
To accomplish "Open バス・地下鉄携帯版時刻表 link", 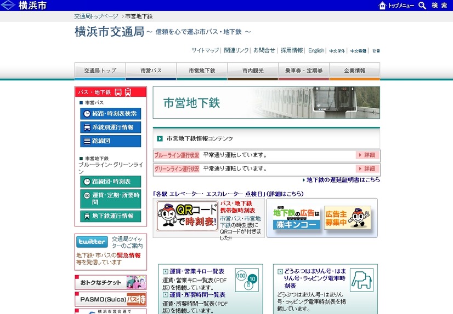I will tap(237, 207).
